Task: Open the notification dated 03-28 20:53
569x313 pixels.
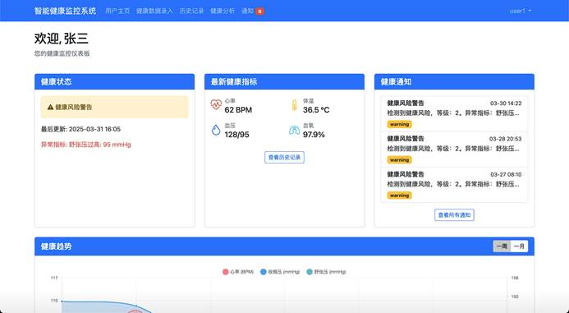Action: tap(454, 150)
